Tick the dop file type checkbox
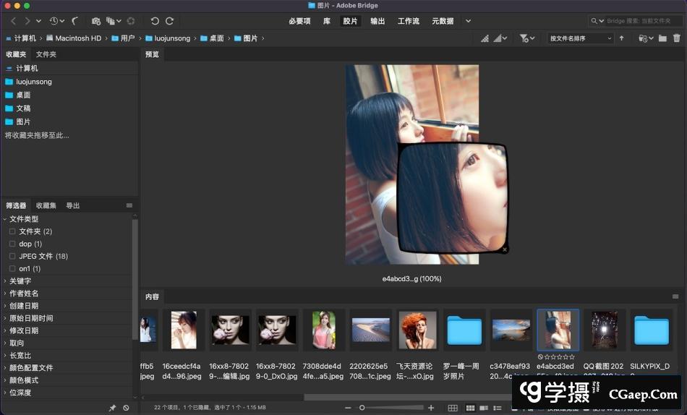The height and width of the screenshot is (415, 687). [x=12, y=244]
